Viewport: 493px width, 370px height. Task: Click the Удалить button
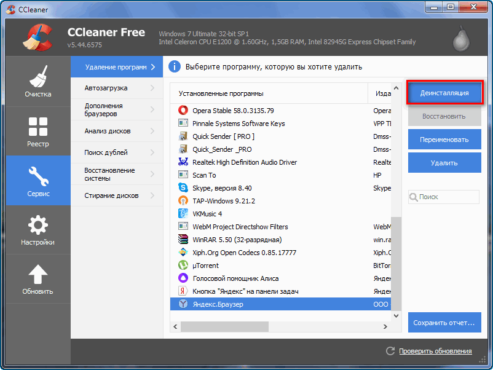444,162
